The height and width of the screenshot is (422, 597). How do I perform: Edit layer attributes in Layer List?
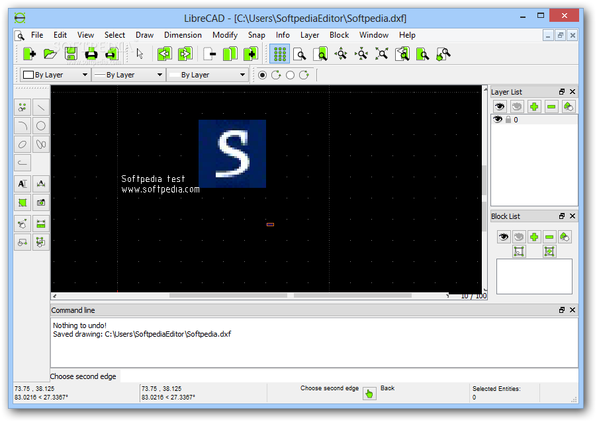[x=568, y=106]
